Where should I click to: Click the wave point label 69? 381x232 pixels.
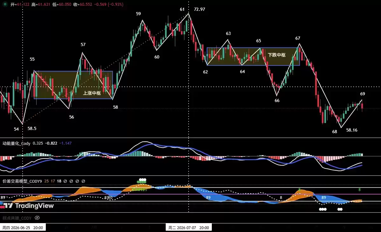(x=363, y=94)
